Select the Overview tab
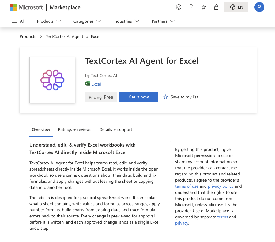The image size is (275, 242). (x=41, y=130)
